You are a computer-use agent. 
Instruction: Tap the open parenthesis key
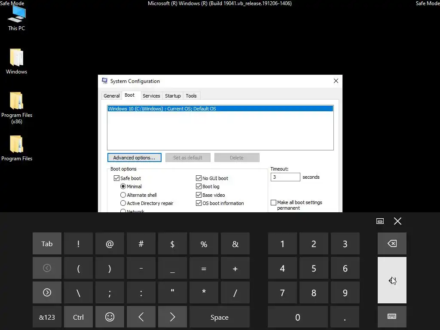coord(78,268)
